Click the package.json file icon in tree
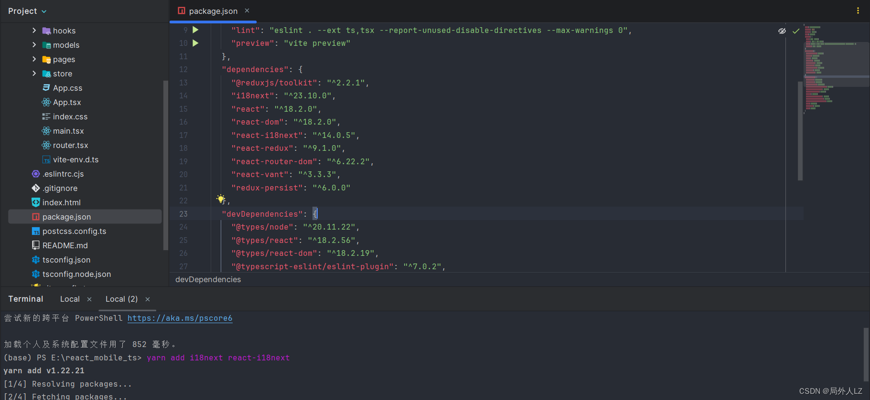Viewport: 870px width, 400px height. [36, 217]
